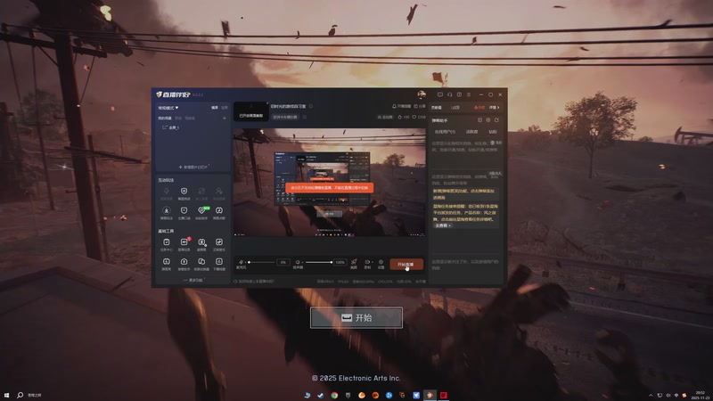713x401 pixels.
Task: Open the hamburger menu in title bar
Action: point(469,94)
